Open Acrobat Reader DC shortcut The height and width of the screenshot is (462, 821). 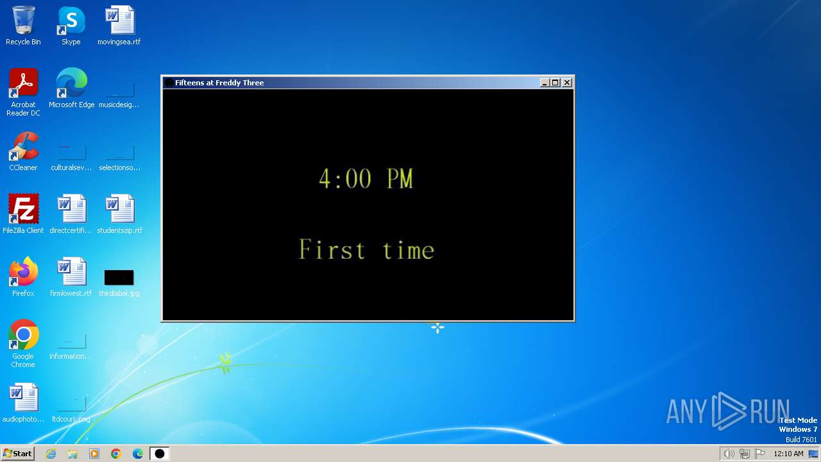(23, 92)
